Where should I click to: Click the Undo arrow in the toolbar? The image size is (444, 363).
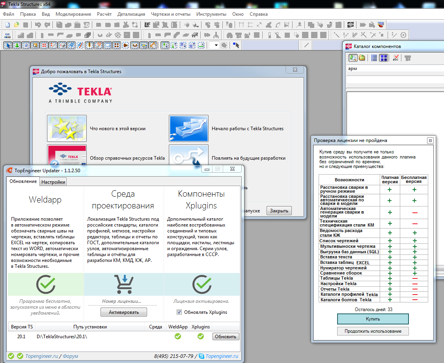[x=37, y=25]
